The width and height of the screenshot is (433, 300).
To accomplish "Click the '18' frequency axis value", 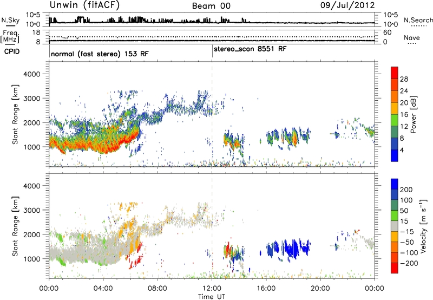I will point(36,32).
